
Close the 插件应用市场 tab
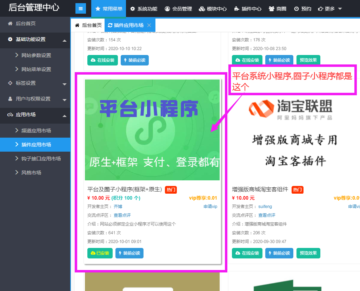[149, 25]
